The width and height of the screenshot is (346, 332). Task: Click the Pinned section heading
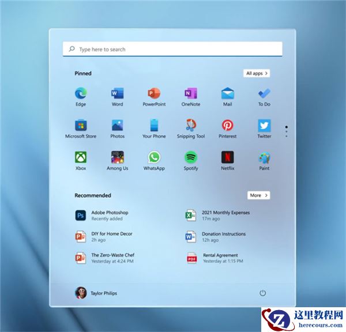pyautogui.click(x=83, y=73)
